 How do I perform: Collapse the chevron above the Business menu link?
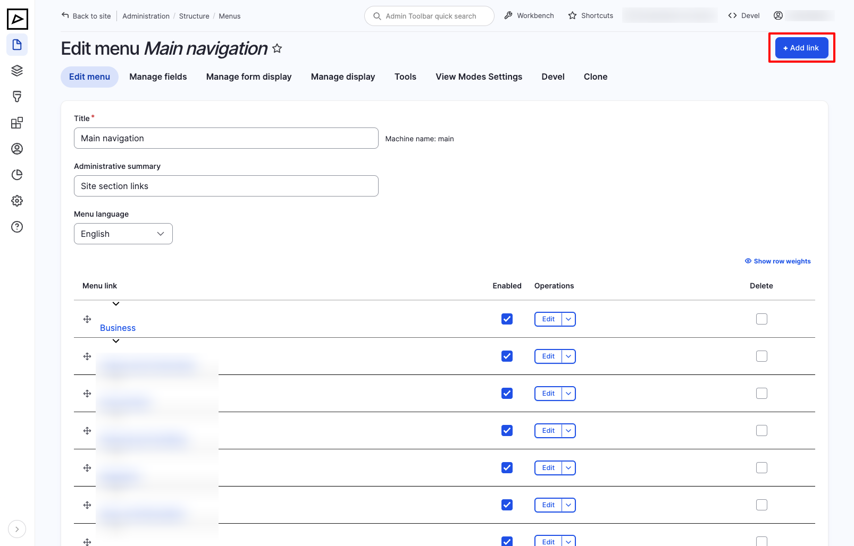(115, 304)
